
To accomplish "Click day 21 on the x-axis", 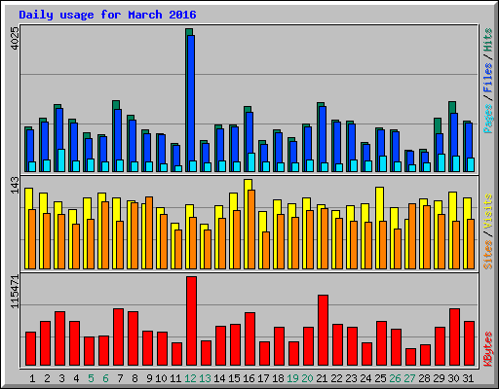I will point(322,378).
